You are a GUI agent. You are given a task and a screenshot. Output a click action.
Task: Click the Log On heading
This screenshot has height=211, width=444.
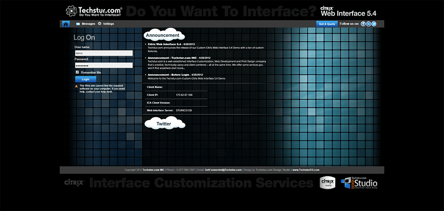pos(84,38)
